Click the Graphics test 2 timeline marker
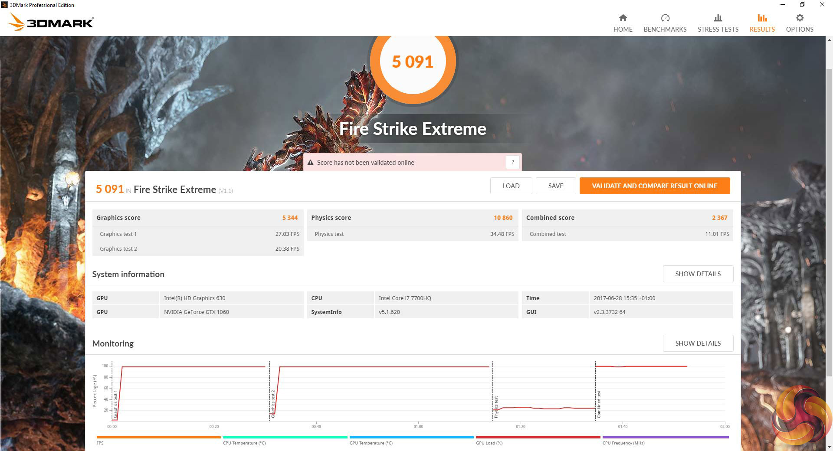The width and height of the screenshot is (833, 451). (x=273, y=404)
